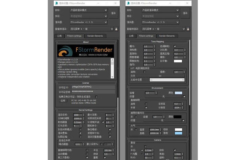The height and width of the screenshot is (160, 237).
Task: Click the lock icon beside the view dropdown in left window
Action: point(116,29)
